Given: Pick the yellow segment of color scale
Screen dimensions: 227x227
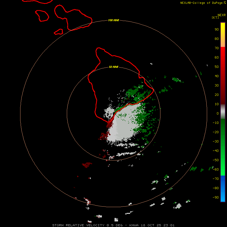Looking at the screenshot, I should [223, 35].
